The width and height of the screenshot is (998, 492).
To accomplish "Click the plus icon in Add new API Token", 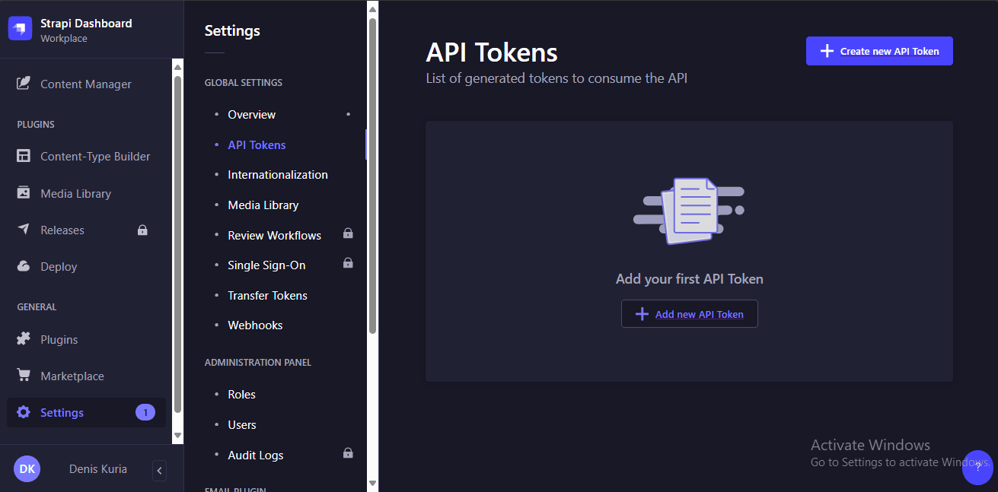I will click(642, 314).
